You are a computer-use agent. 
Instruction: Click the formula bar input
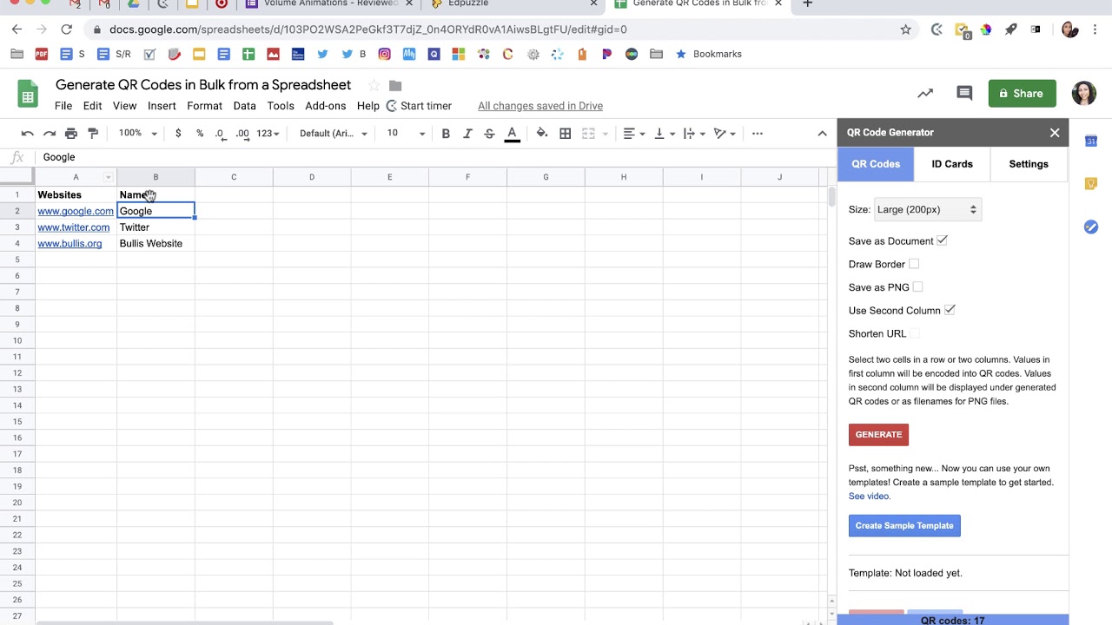tap(434, 157)
